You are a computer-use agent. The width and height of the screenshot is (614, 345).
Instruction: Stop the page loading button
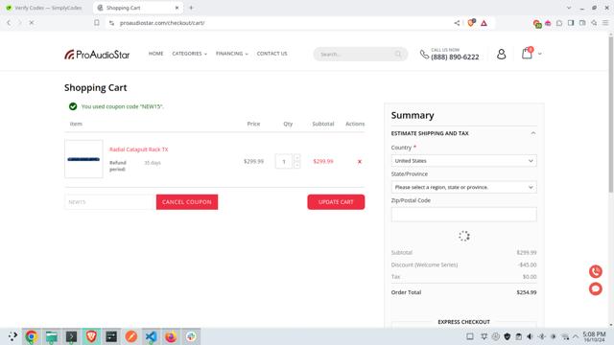tap(32, 23)
